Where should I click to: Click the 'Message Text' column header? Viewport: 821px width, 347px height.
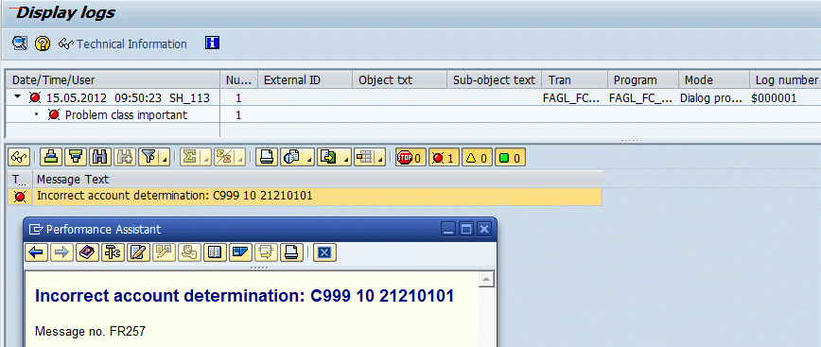[317, 180]
